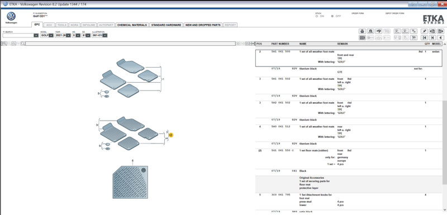Collapse the parts list header chevron

[x=444, y=44]
